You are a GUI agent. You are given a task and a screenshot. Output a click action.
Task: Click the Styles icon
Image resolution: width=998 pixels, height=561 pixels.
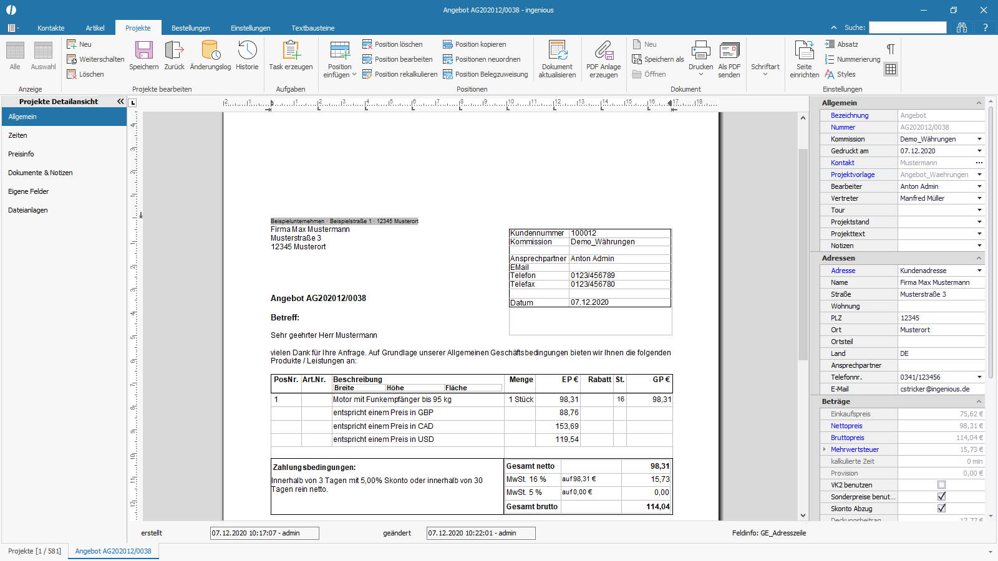click(830, 74)
